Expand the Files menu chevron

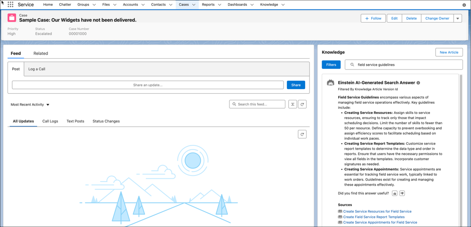tap(115, 5)
